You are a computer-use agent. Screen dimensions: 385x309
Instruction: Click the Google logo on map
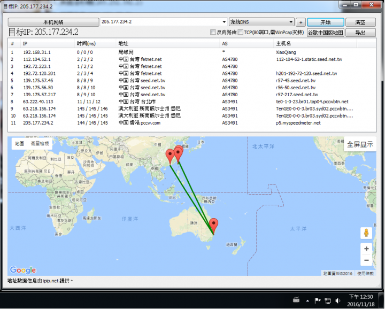[23, 270]
